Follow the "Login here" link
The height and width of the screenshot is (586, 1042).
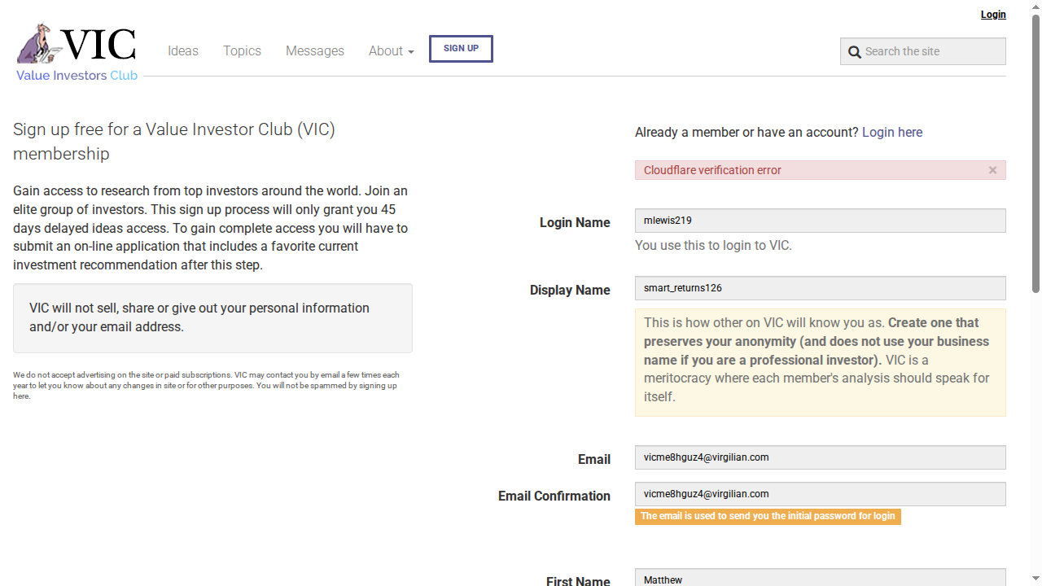pos(891,132)
